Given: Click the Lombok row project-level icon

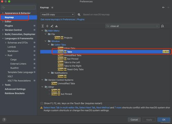Looking at the screenshot, I should pyautogui.click(x=34, y=47).
